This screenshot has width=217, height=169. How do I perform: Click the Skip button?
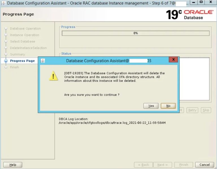(206, 110)
